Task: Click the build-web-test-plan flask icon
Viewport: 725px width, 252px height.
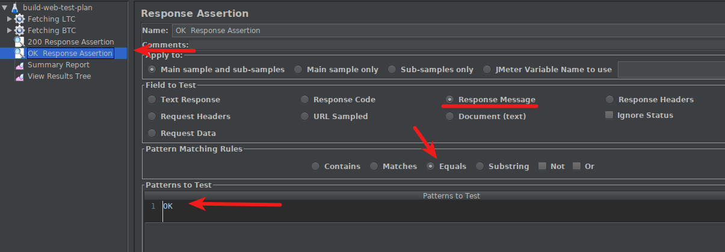Action: [x=14, y=7]
